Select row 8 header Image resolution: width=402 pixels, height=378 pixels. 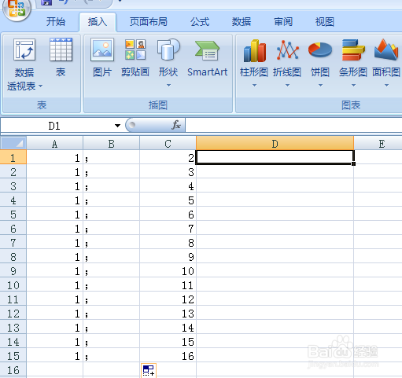point(13,256)
